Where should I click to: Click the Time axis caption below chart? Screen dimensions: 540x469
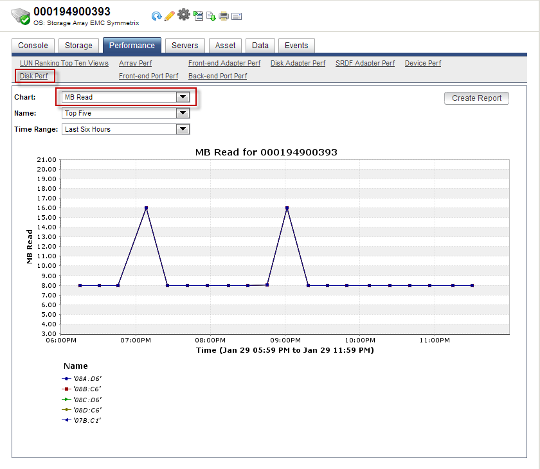(x=285, y=350)
